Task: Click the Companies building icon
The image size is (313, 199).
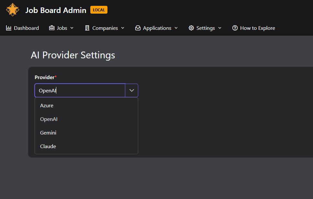Action: [87, 28]
